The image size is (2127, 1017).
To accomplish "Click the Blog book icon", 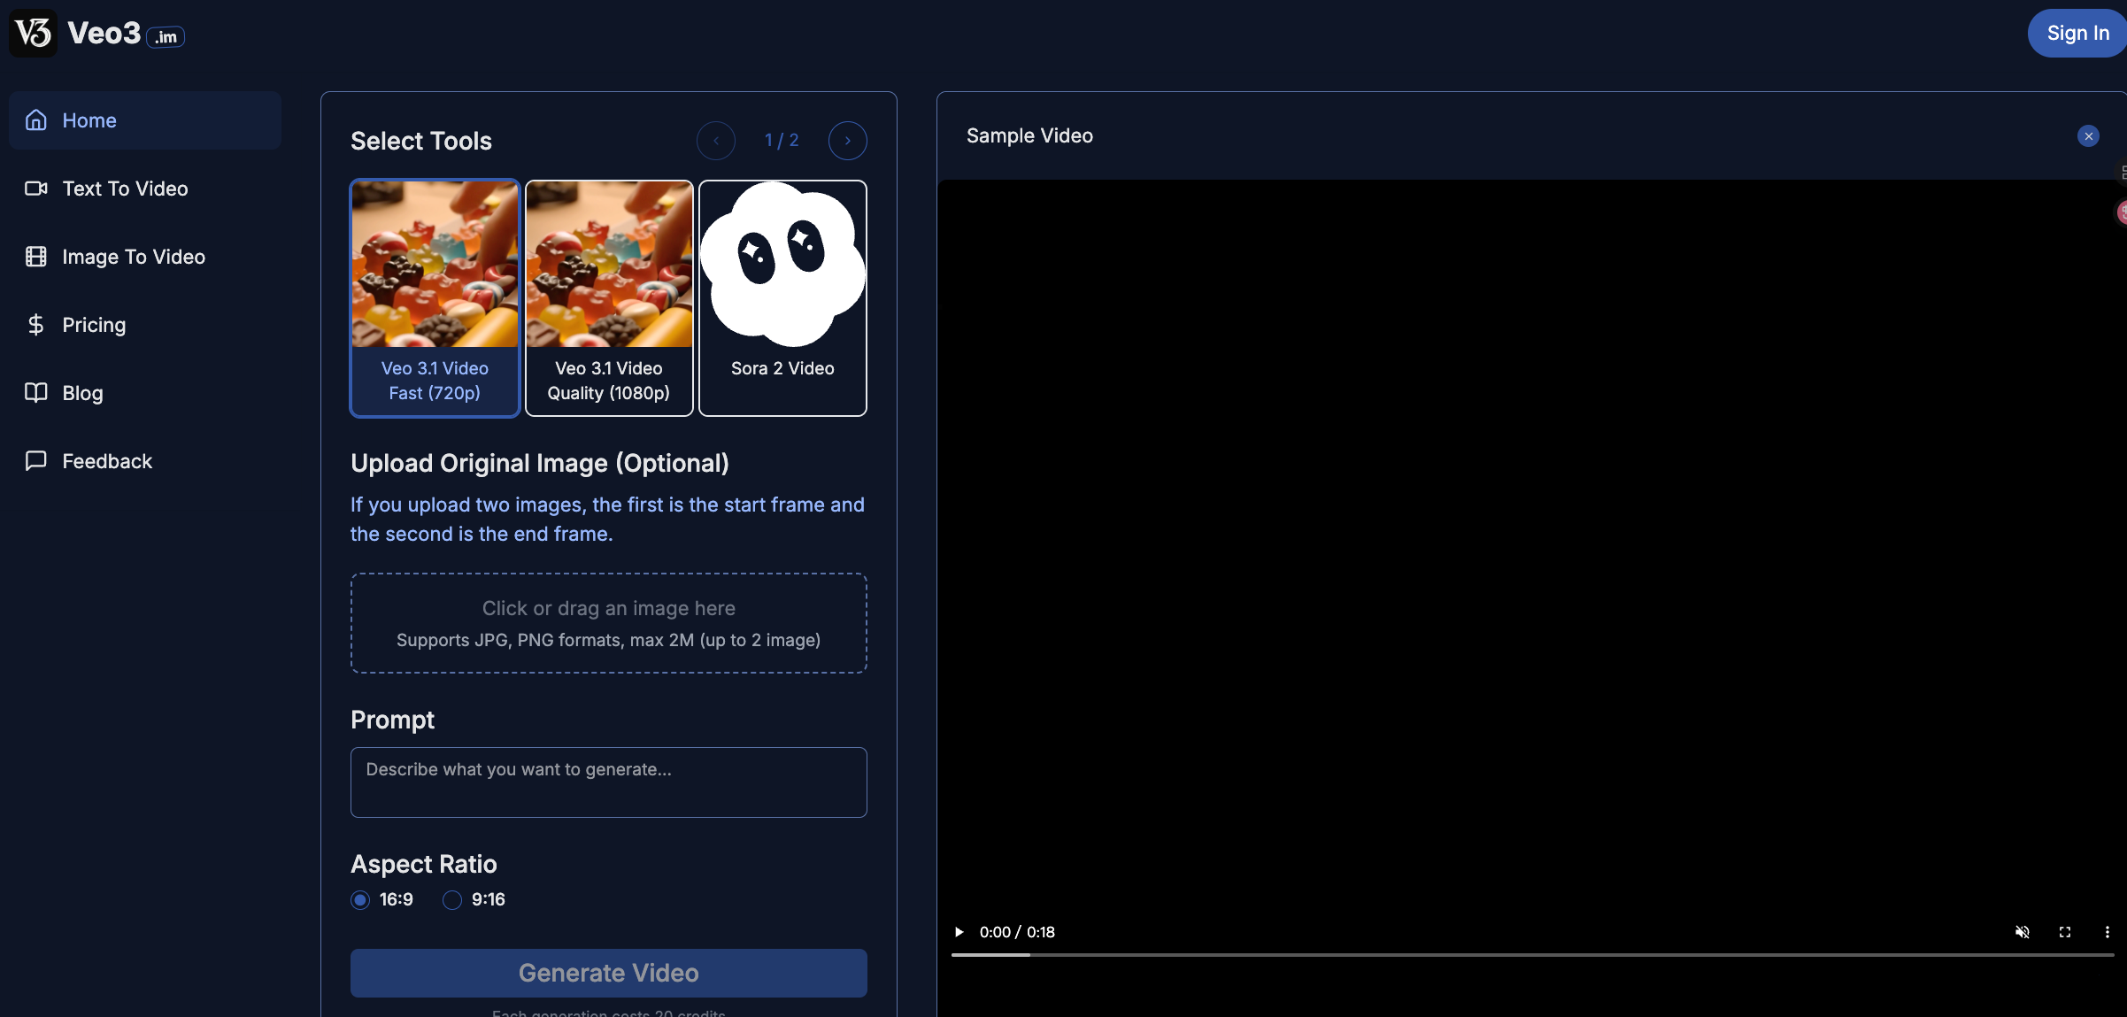I will click(x=35, y=393).
